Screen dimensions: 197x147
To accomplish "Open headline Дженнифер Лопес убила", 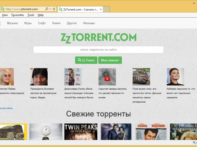I will pyautogui.click(x=79, y=93).
